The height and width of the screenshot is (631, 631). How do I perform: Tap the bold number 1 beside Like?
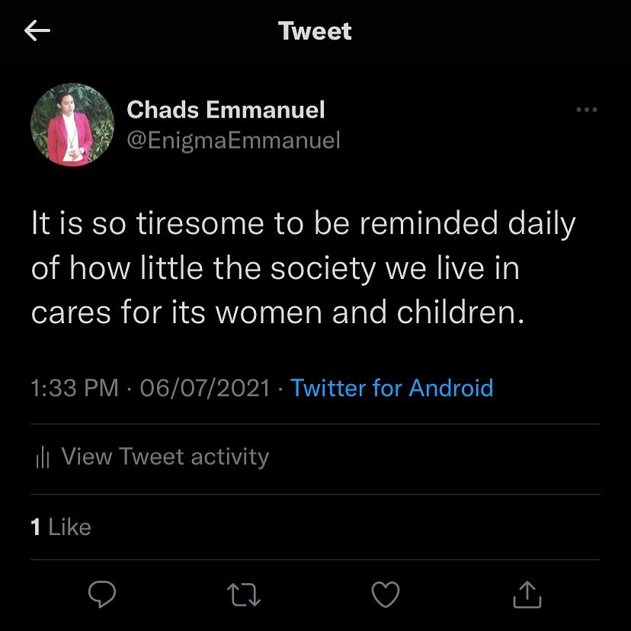coord(36,527)
